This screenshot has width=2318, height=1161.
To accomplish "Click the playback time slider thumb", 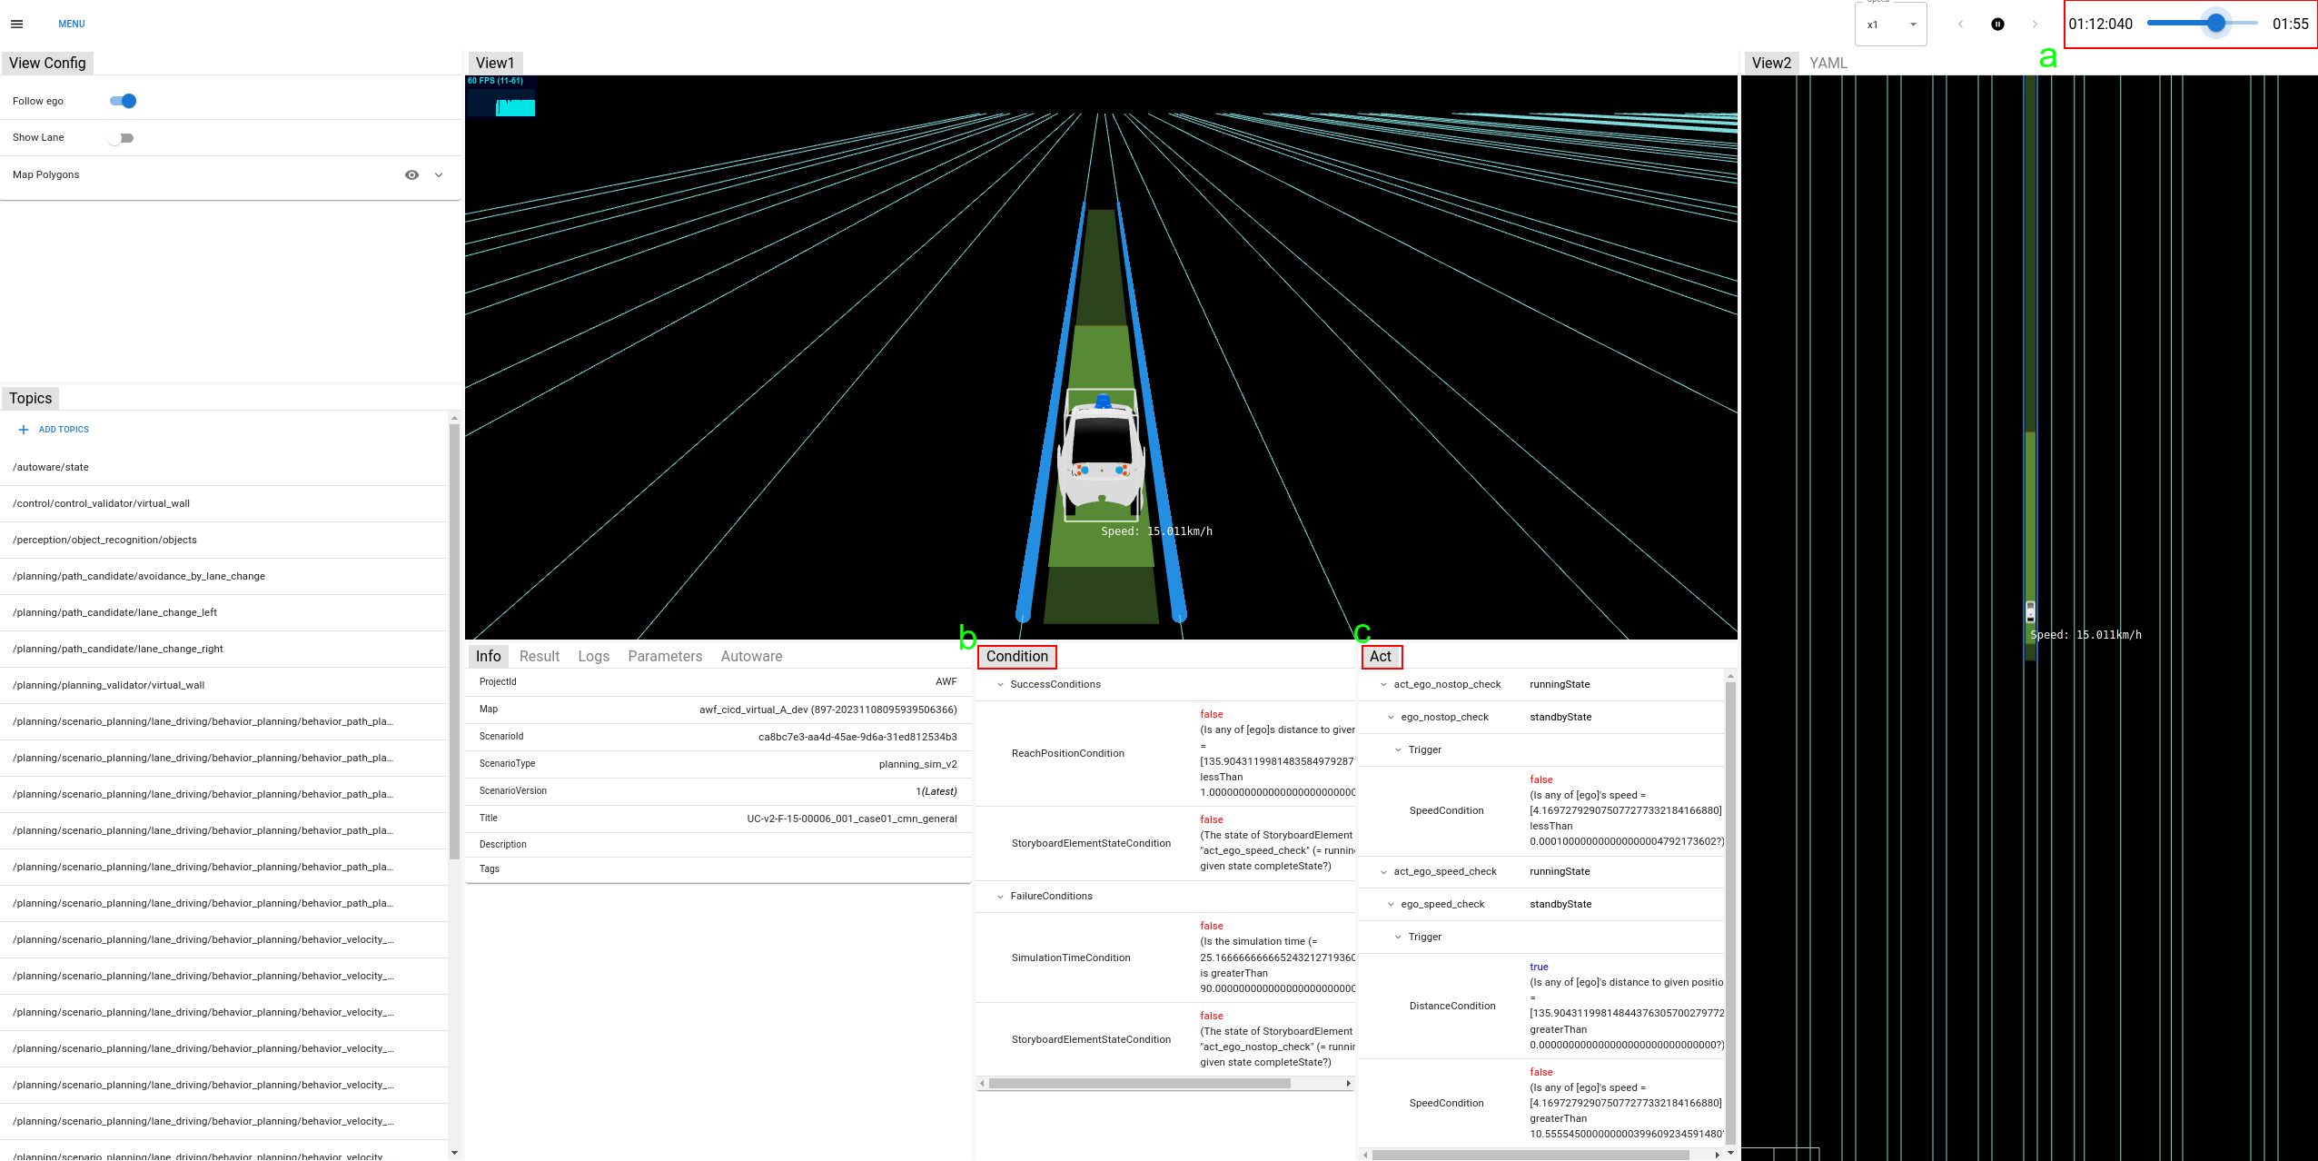I will (2215, 24).
